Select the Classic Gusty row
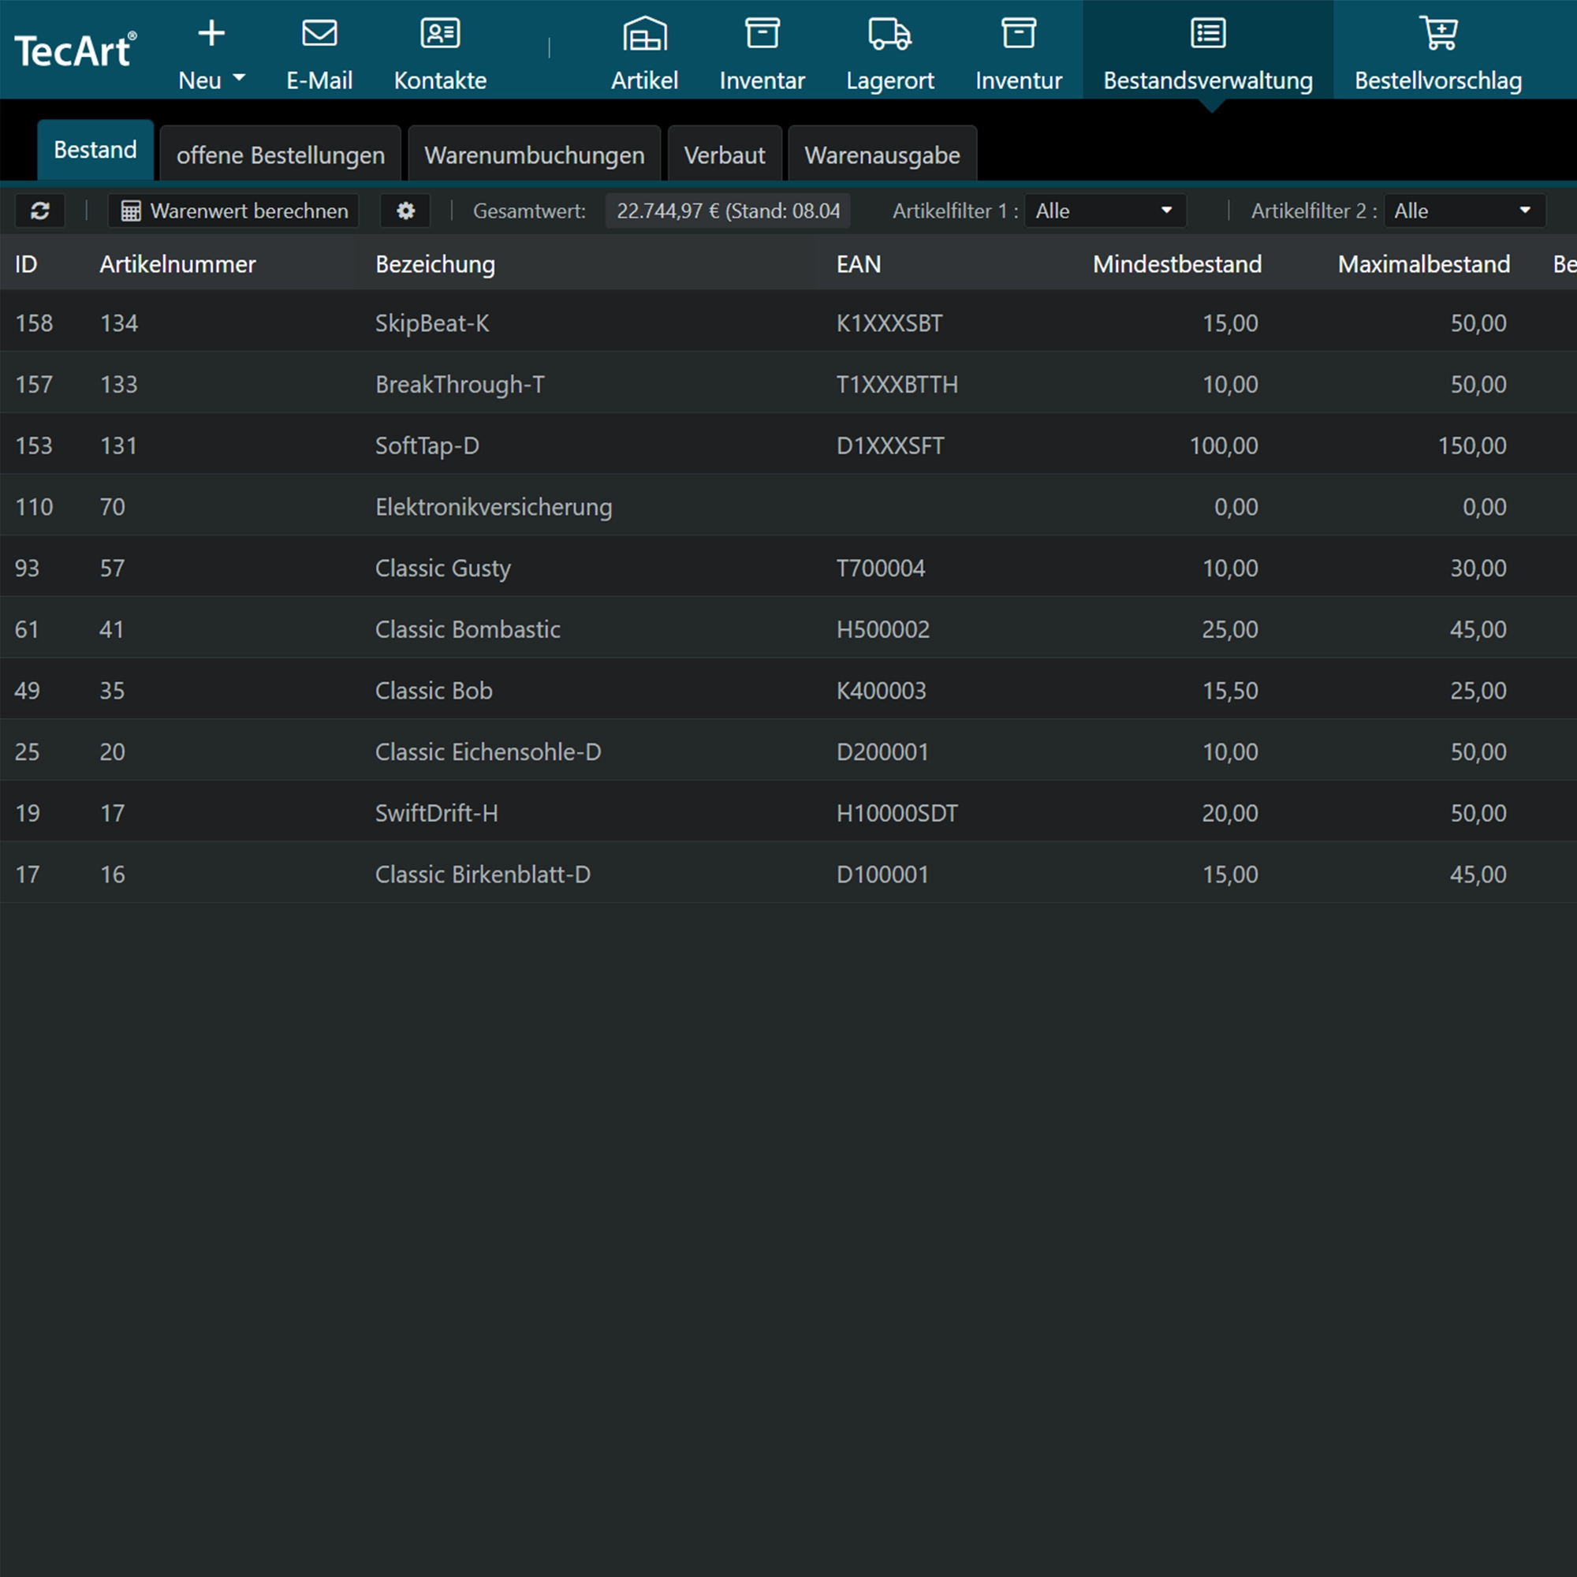This screenshot has height=1577, width=1577. click(x=788, y=566)
